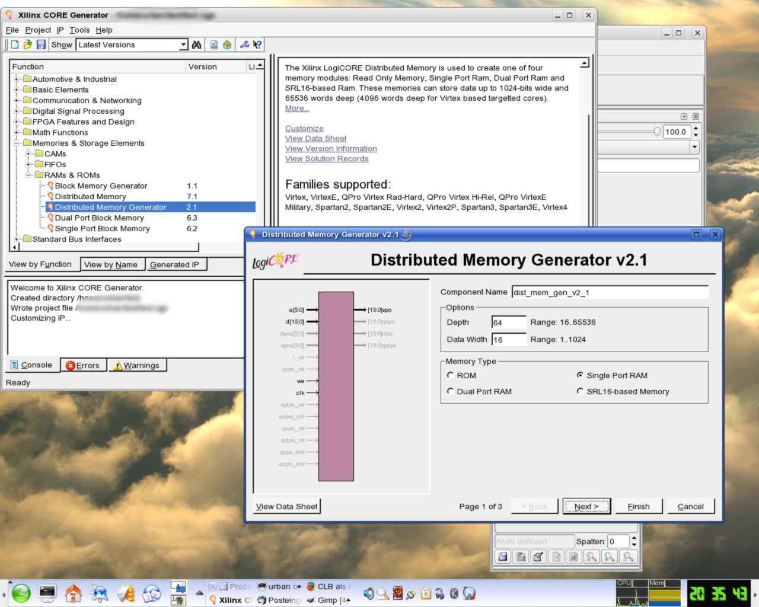
Task: Click the Open Project folder icon
Action: click(27, 44)
